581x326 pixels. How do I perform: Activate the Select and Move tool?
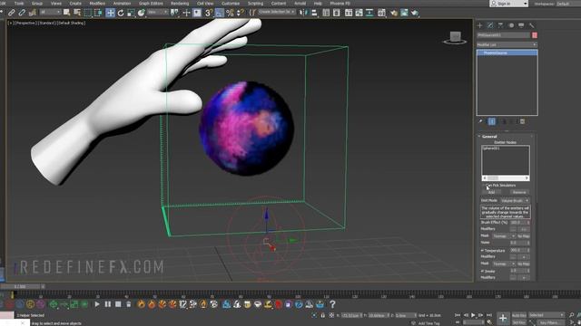pos(110,13)
